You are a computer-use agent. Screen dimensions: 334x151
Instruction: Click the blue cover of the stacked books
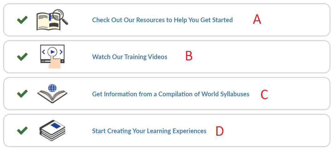click(x=55, y=125)
